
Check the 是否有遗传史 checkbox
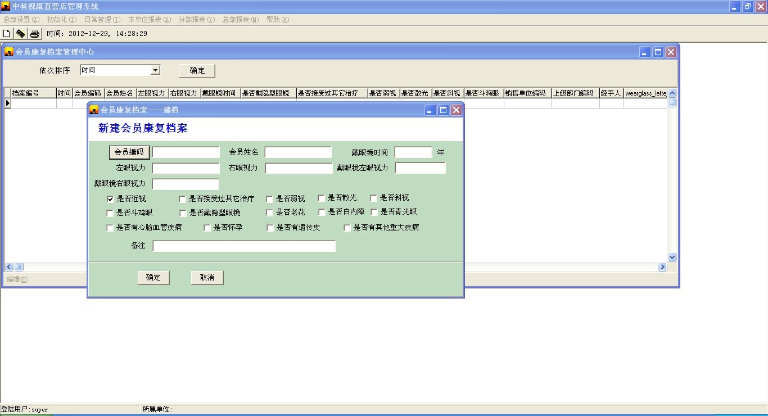[270, 228]
